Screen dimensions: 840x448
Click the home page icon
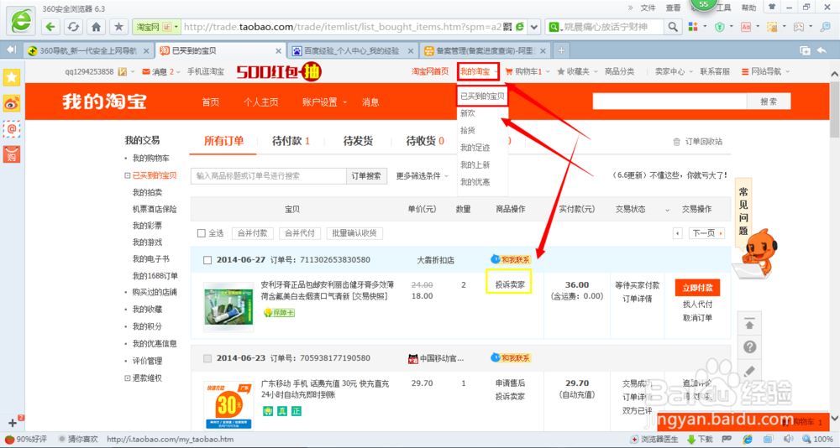(96, 26)
